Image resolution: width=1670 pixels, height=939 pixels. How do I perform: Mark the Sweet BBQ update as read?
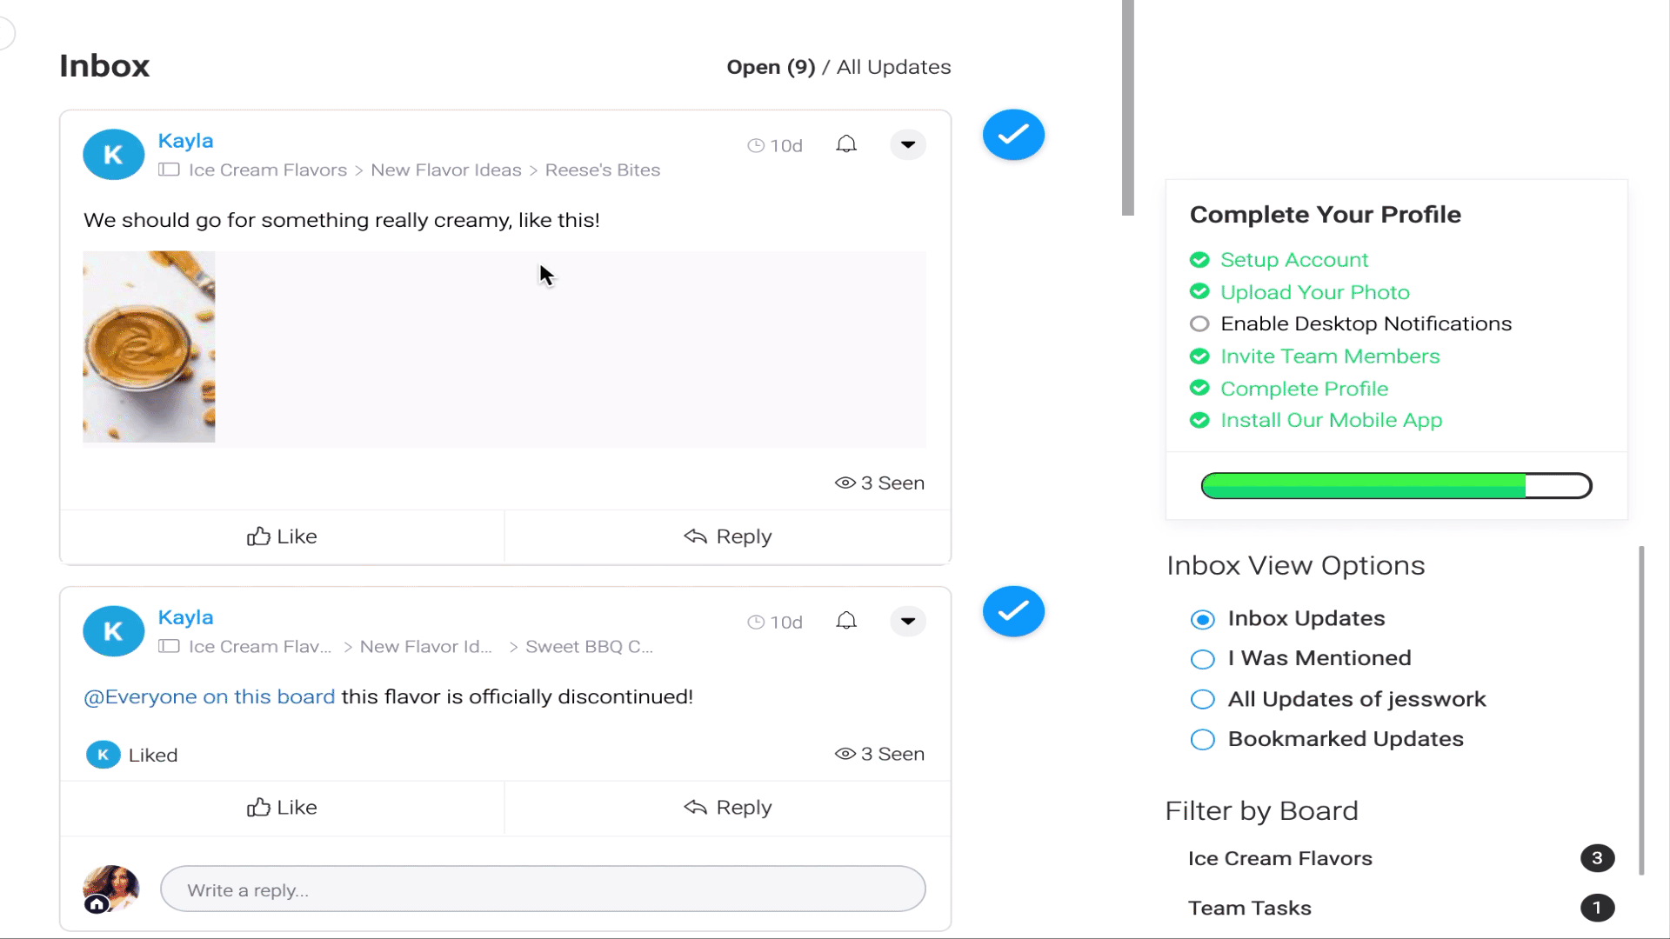(x=1013, y=611)
